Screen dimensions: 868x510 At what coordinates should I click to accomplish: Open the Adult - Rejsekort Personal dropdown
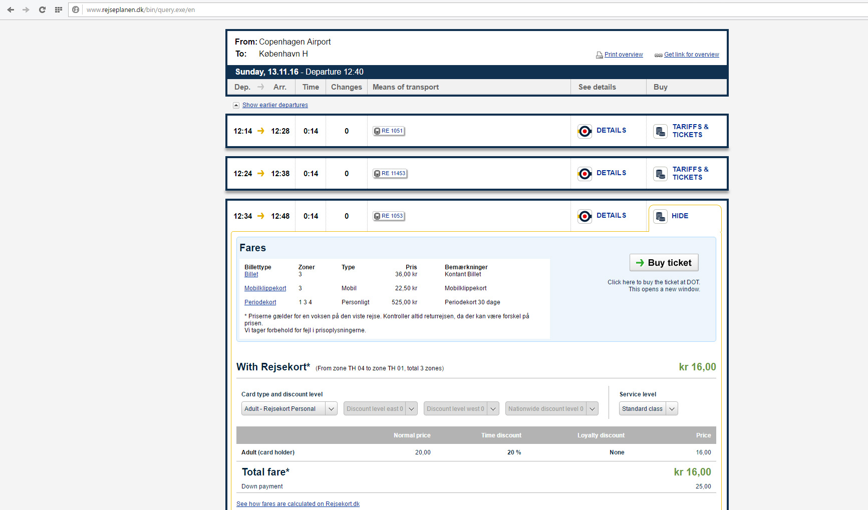(x=289, y=409)
